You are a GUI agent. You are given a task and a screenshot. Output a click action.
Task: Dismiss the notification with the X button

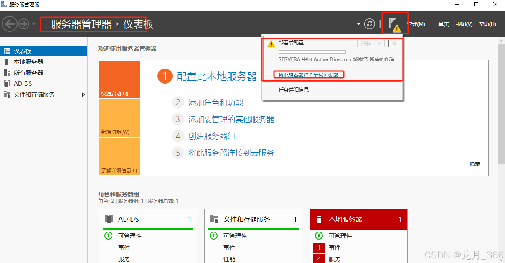coord(394,43)
